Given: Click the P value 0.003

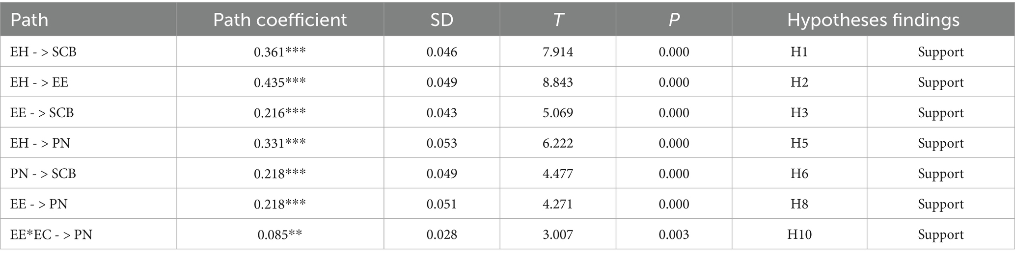Looking at the screenshot, I should pos(674,234).
